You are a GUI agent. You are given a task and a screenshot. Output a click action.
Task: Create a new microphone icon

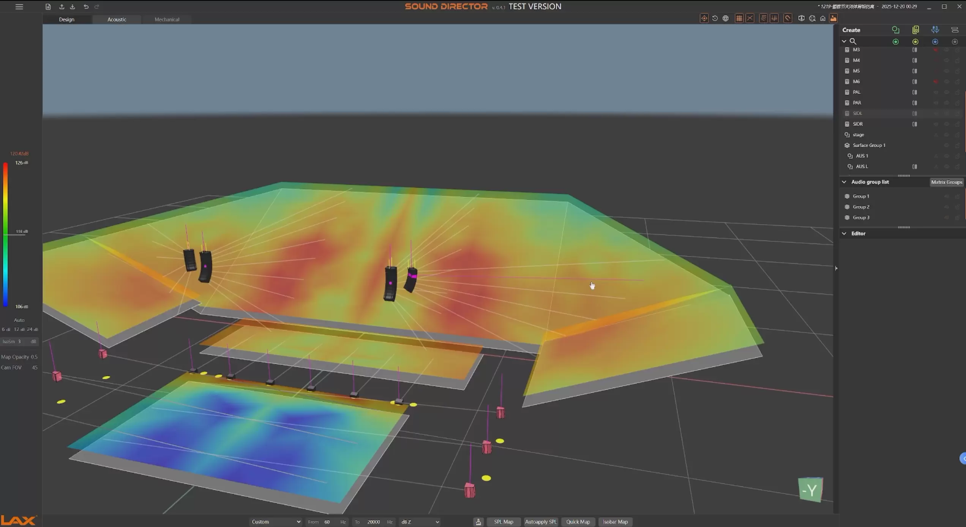pos(935,30)
